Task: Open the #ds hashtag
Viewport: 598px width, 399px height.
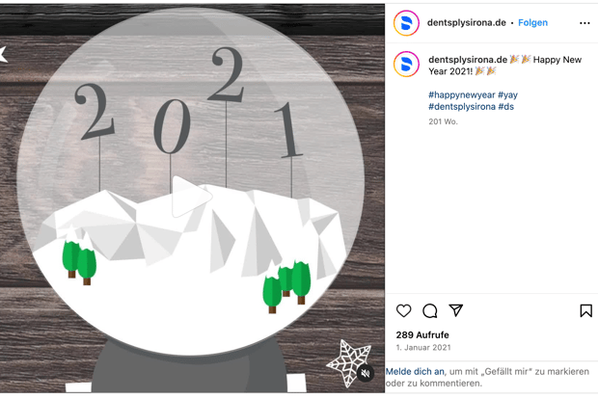Action: [506, 107]
